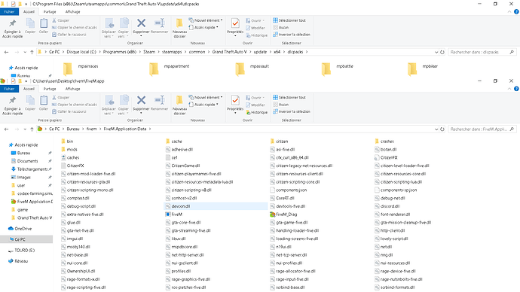
Task: Select the mpbiker folder in dlcpacks window
Action: [424, 68]
